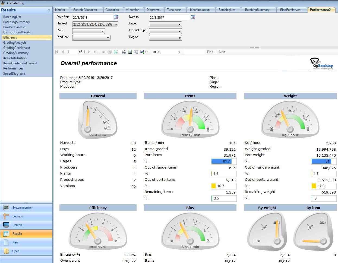Viewport: 338px width, 263px height.
Task: Go to first report page
Action: click(57, 52)
